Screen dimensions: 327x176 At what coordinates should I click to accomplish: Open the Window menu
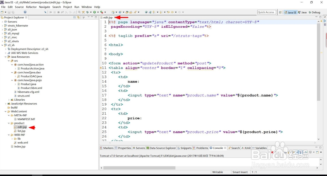pyautogui.click(x=87, y=7)
